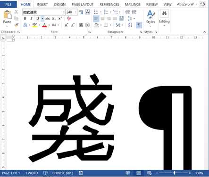The image size is (209, 177).
Task: Decrease paragraph indent
Action: [x=127, y=12]
